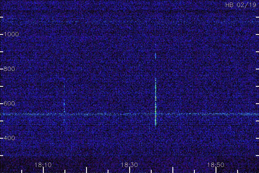Click the tick mark beneath 18:30
Screen dimensions: 259x173
(130, 170)
